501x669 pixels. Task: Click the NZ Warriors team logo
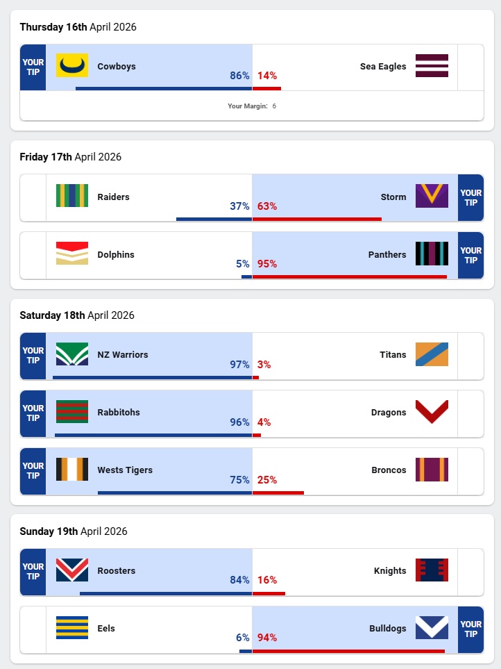71,354
